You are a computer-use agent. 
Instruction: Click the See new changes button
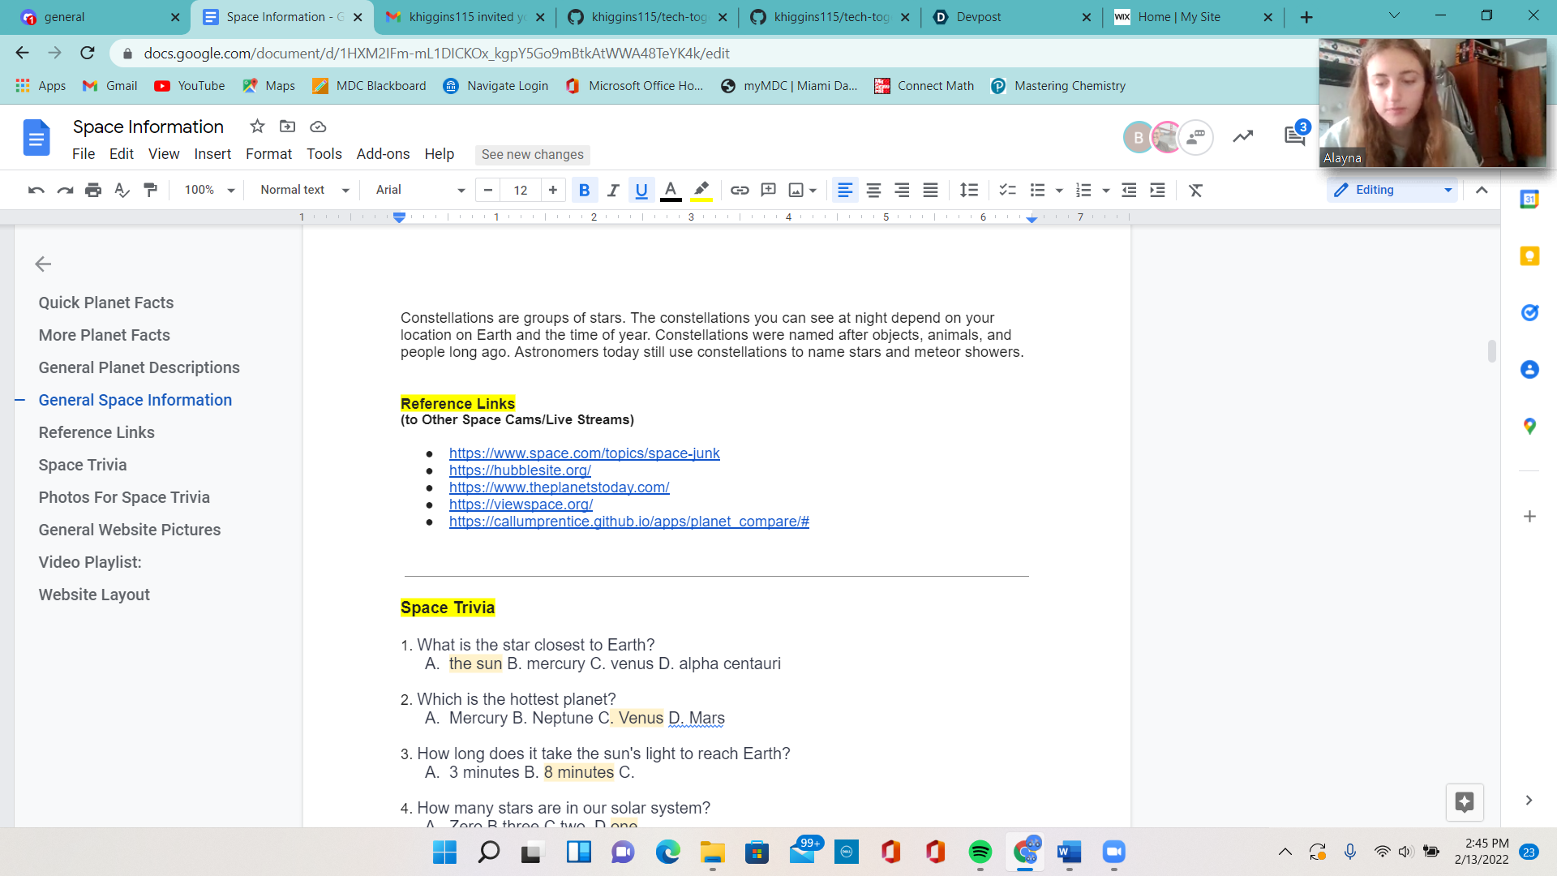532,154
